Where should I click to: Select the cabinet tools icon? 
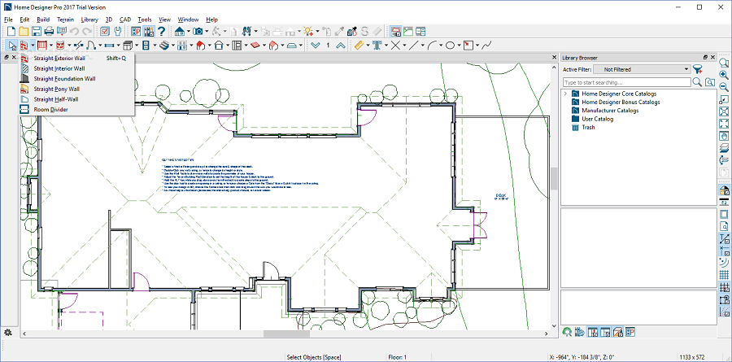(128, 46)
